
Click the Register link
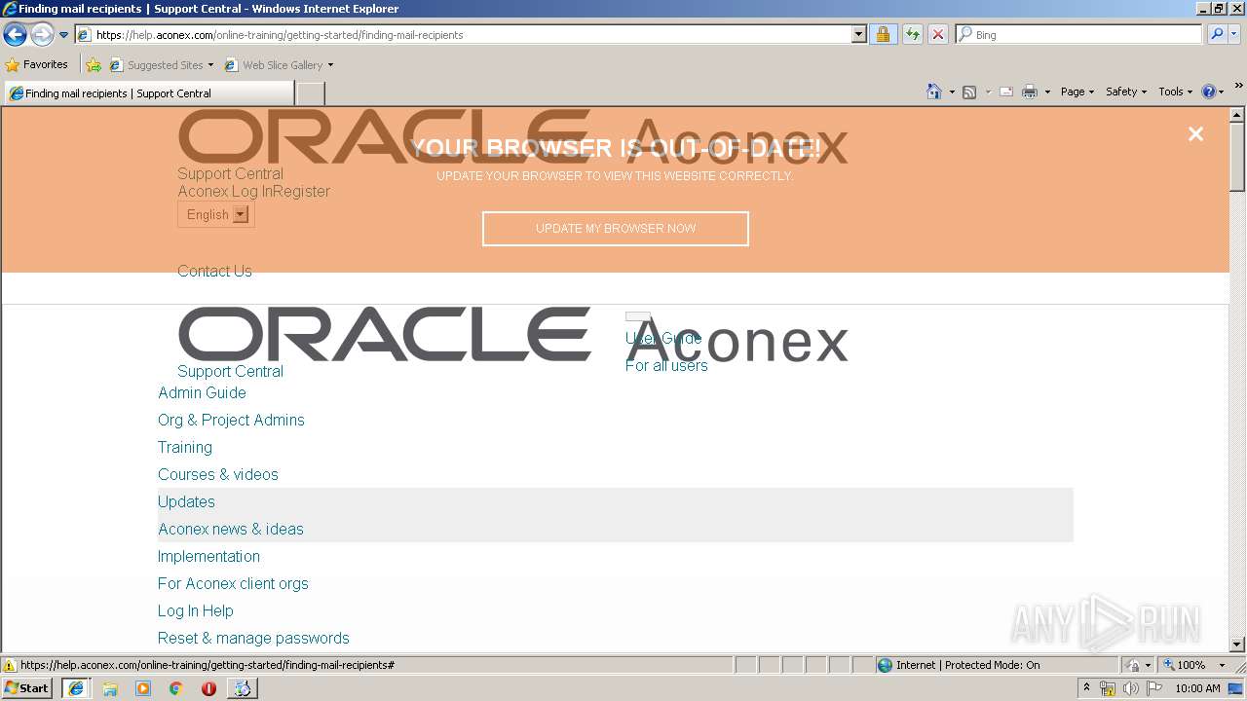pyautogui.click(x=301, y=192)
